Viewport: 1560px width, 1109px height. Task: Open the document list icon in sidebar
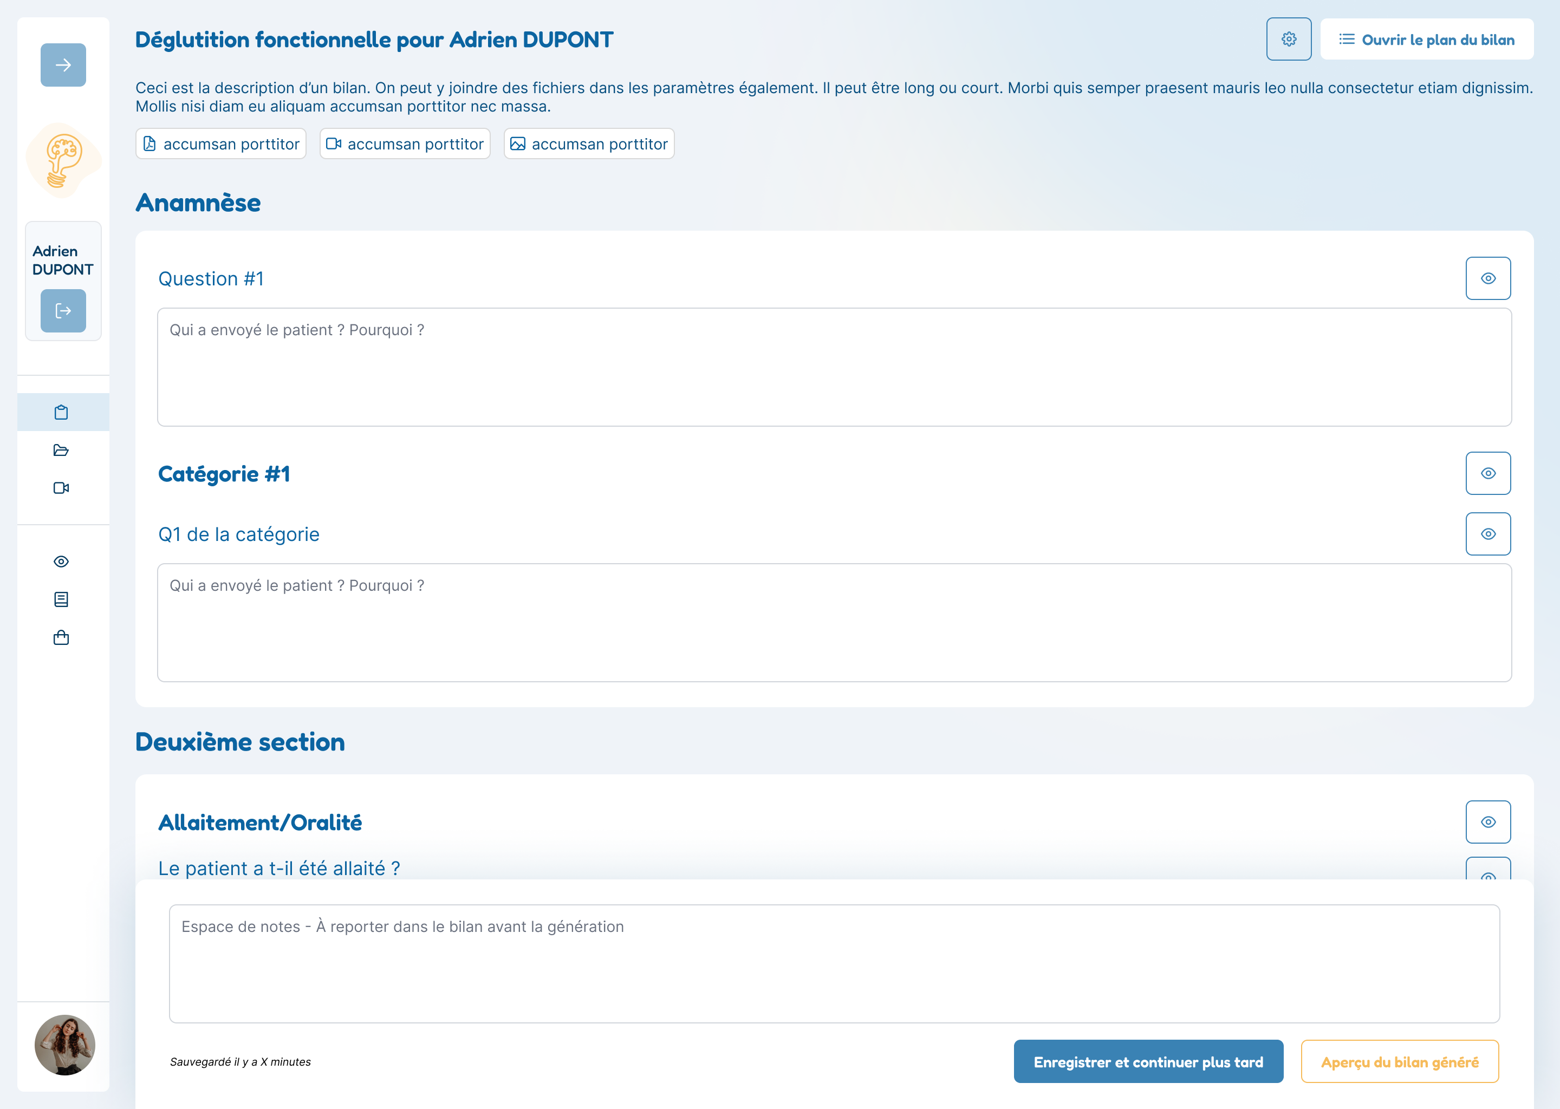tap(61, 599)
